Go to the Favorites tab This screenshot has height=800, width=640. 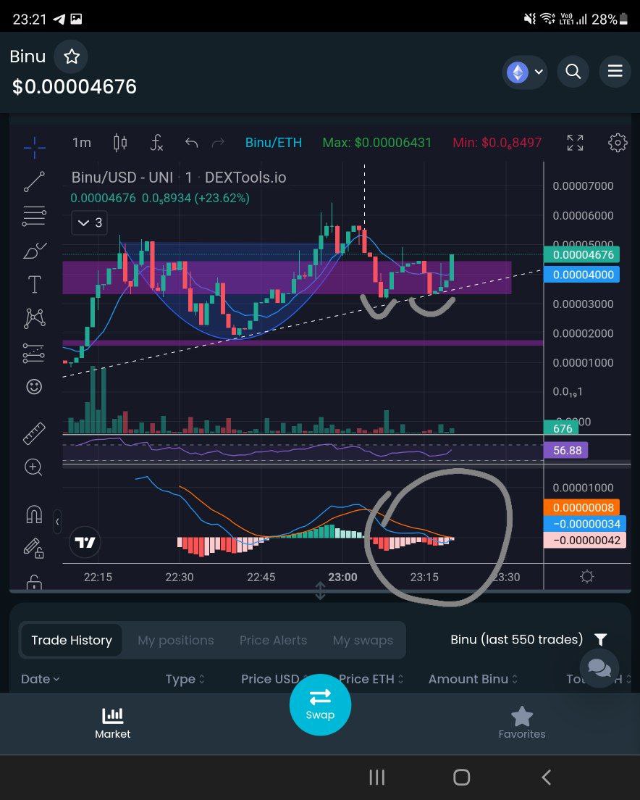(522, 723)
